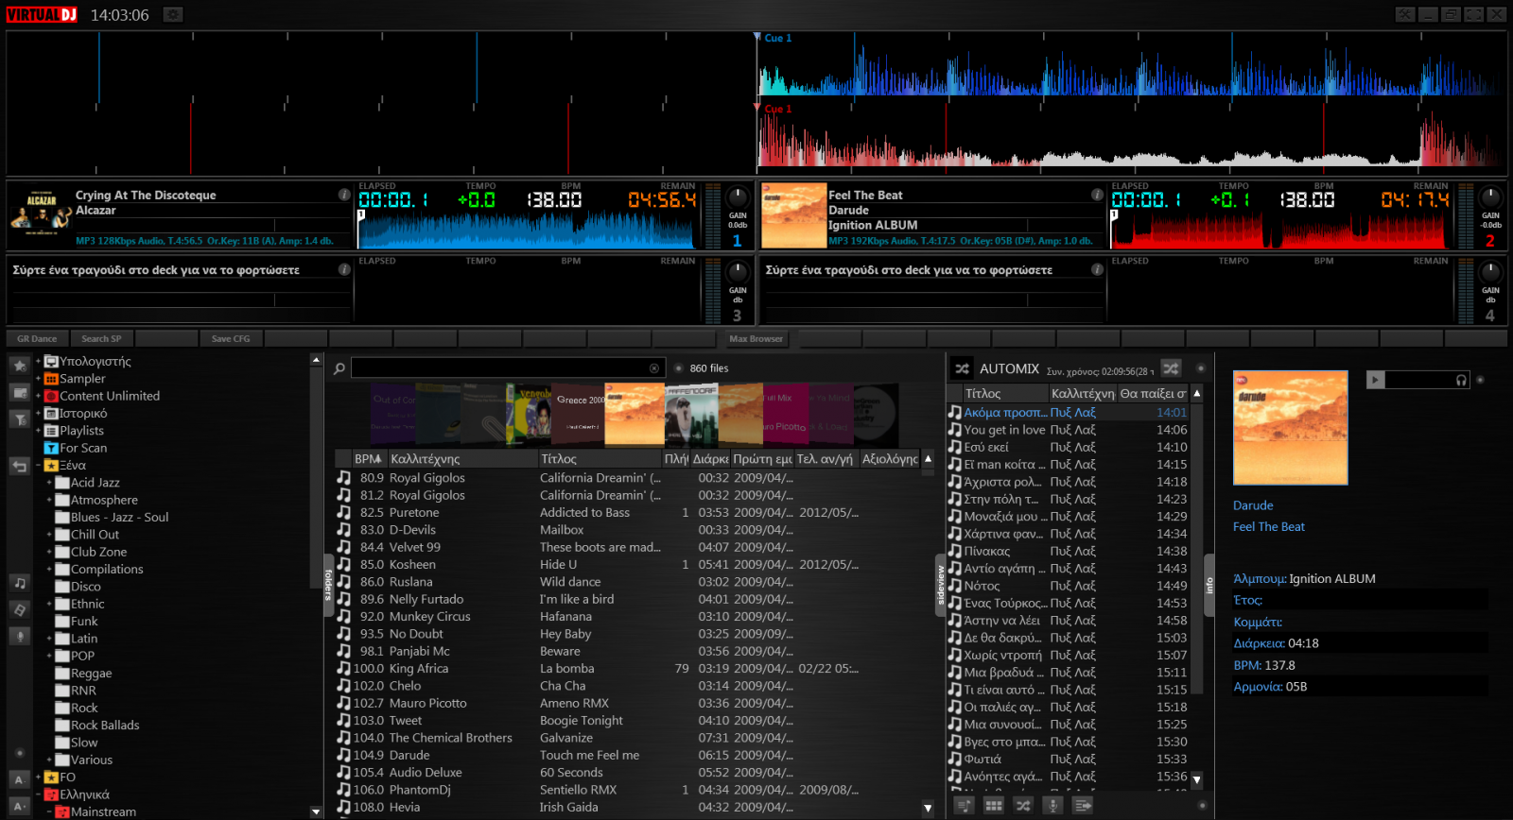Click the Search SP button
This screenshot has height=820, width=1513.
101,338
